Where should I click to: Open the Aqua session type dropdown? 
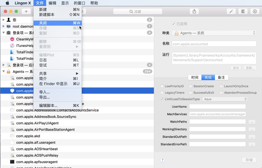[225, 99]
